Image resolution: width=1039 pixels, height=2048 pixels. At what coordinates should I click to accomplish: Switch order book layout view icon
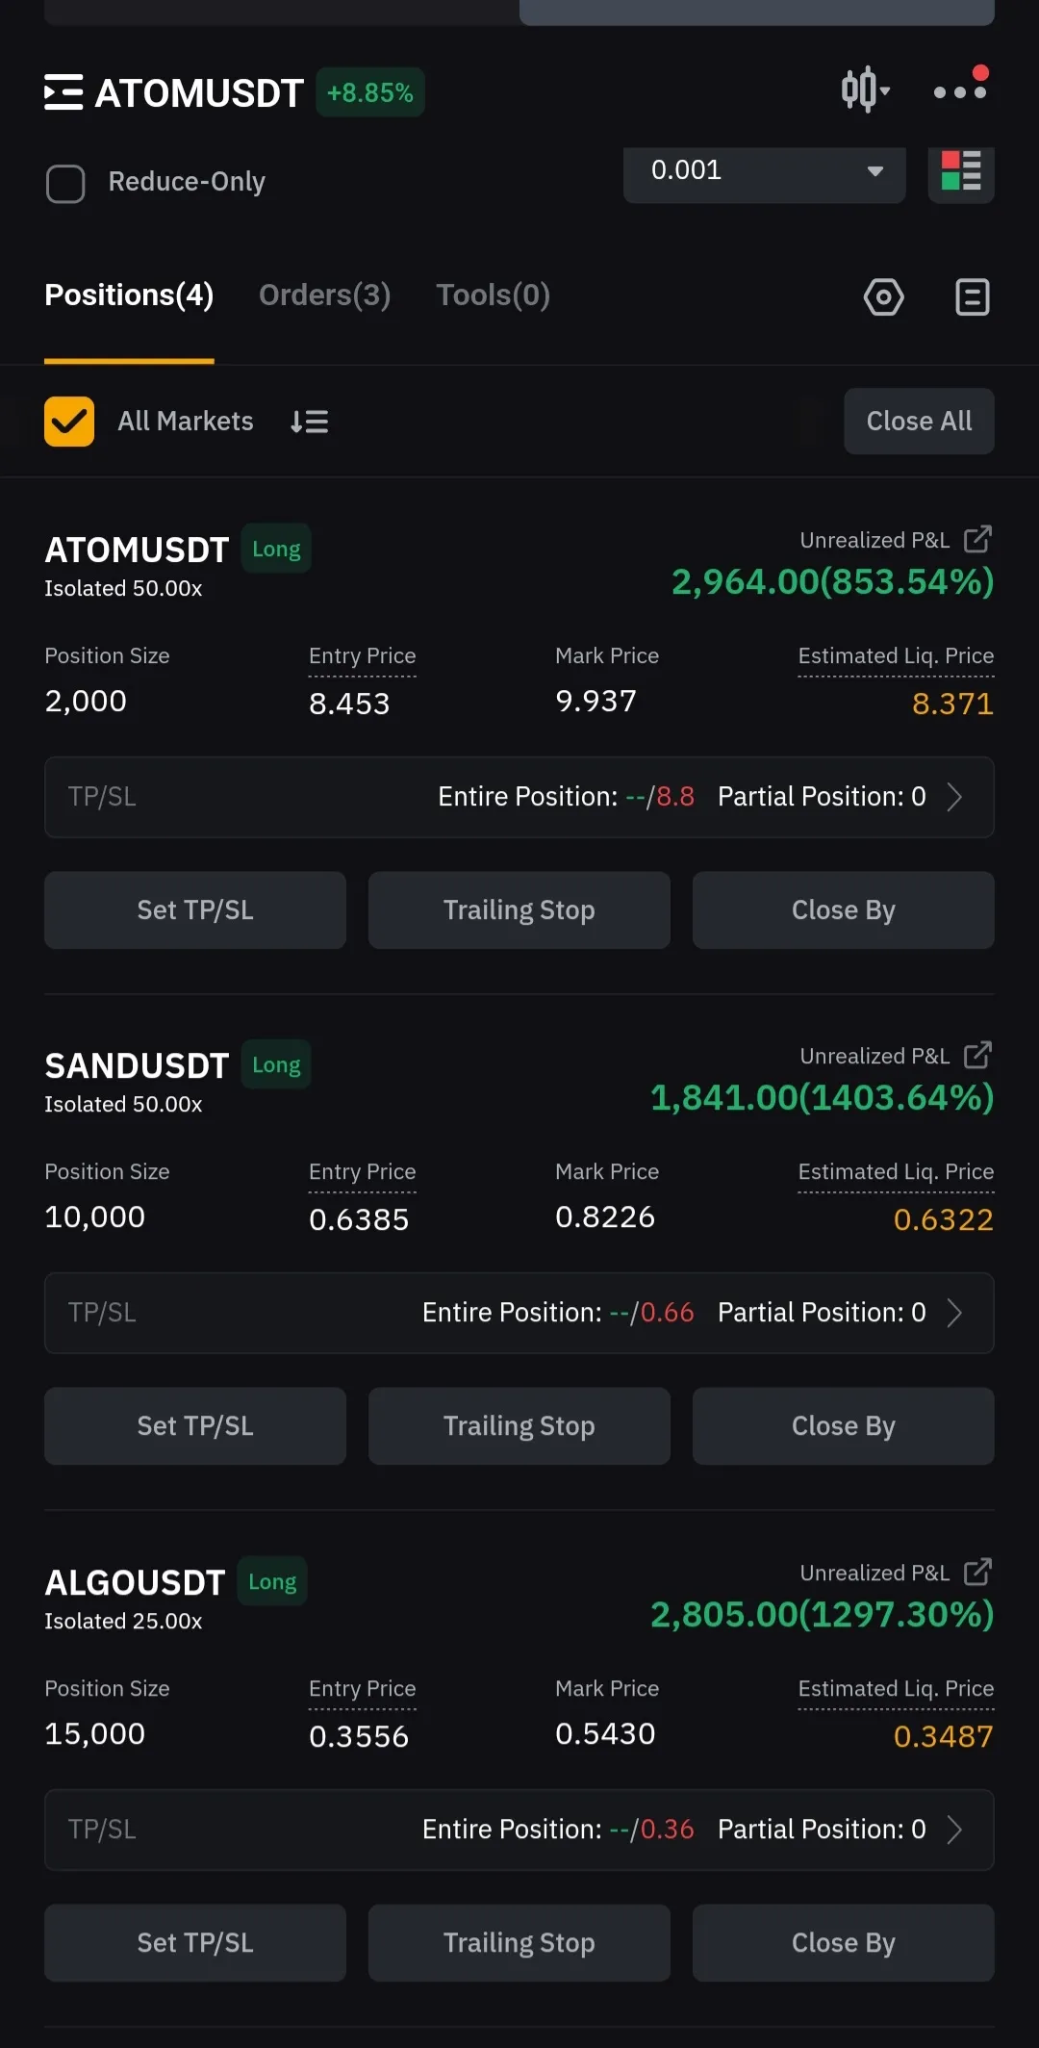pos(960,171)
